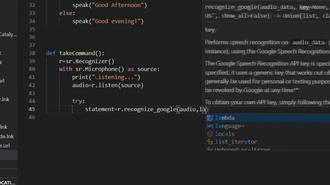Viewport: 330px width, 185px height.
Task: Select the e.url file in sidebar
Action: click(5, 145)
